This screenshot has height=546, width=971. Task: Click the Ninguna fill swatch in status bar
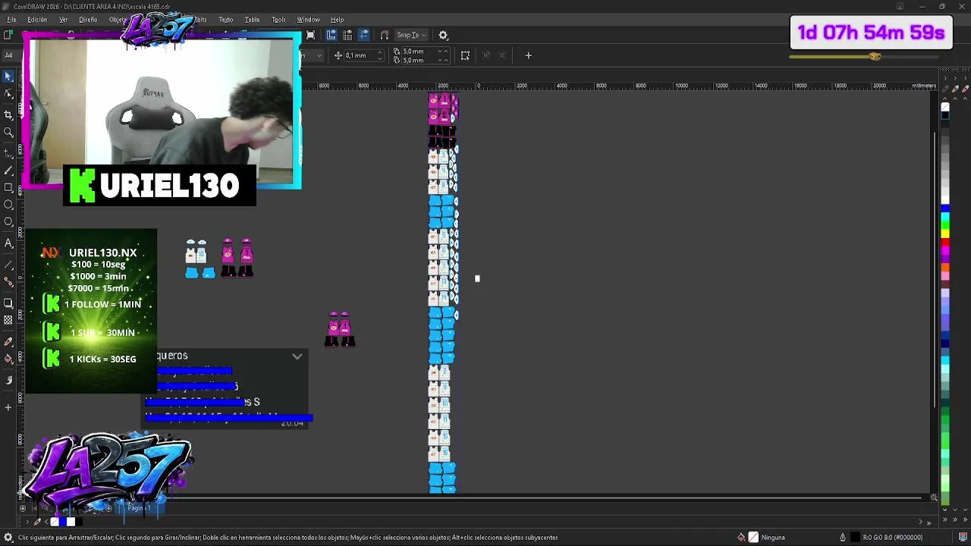point(753,537)
